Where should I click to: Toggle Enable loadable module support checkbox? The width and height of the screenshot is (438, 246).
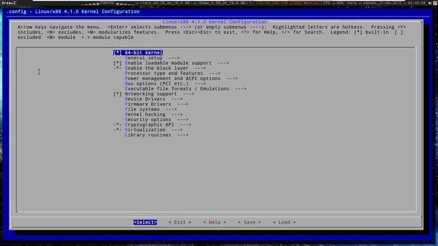coord(118,63)
